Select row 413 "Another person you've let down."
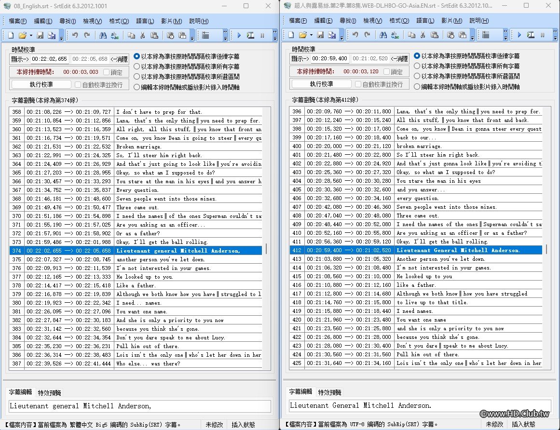The height and width of the screenshot is (430, 560). pos(416,259)
